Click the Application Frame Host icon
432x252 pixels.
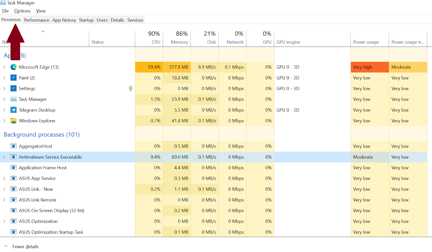(x=13, y=168)
